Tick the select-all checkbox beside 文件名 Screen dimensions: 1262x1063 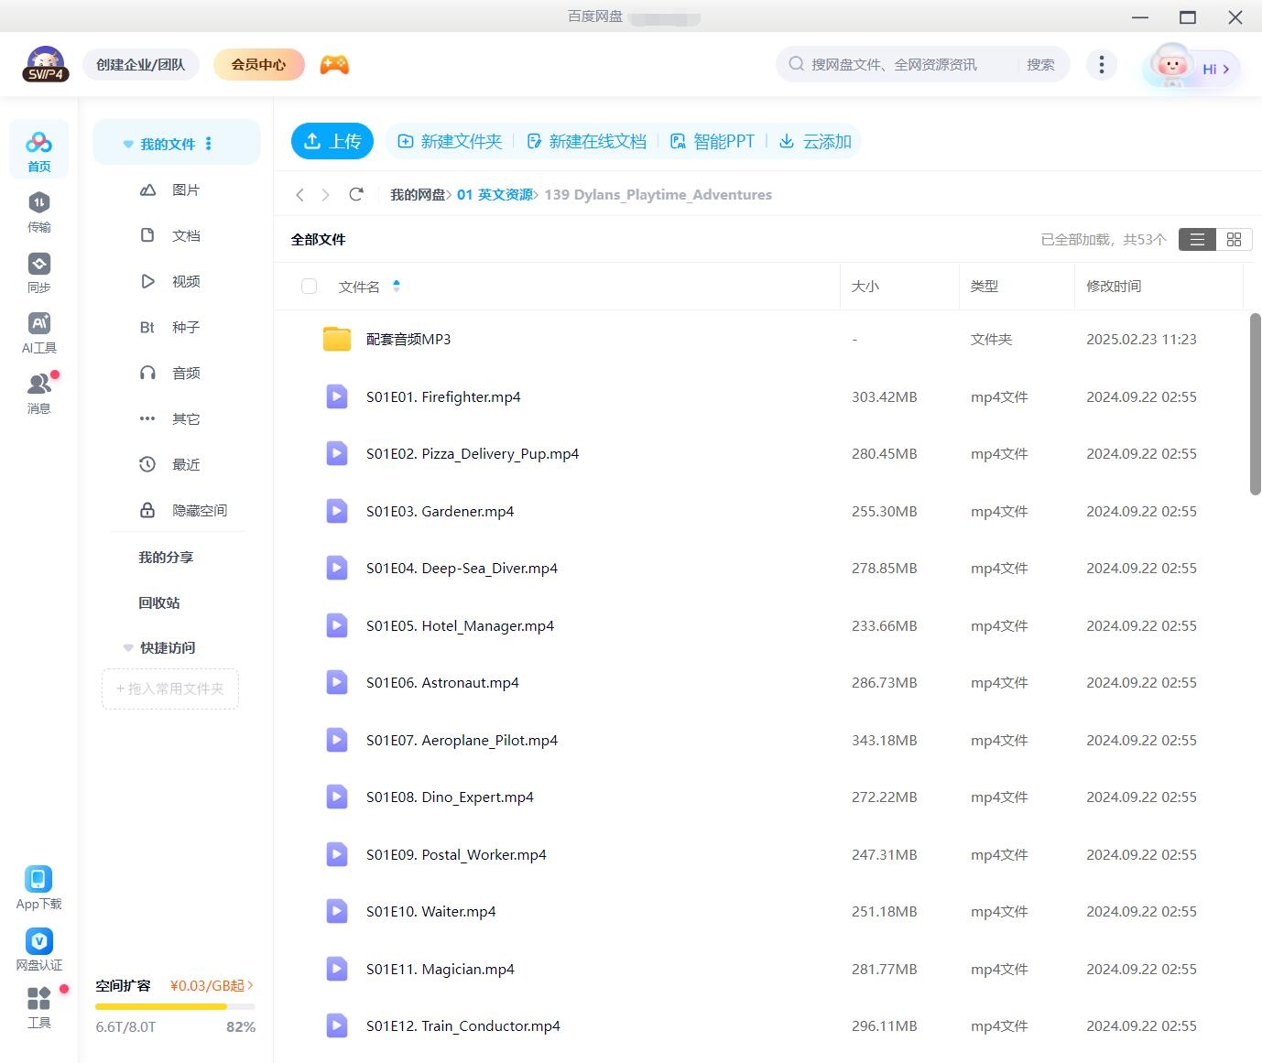click(309, 287)
